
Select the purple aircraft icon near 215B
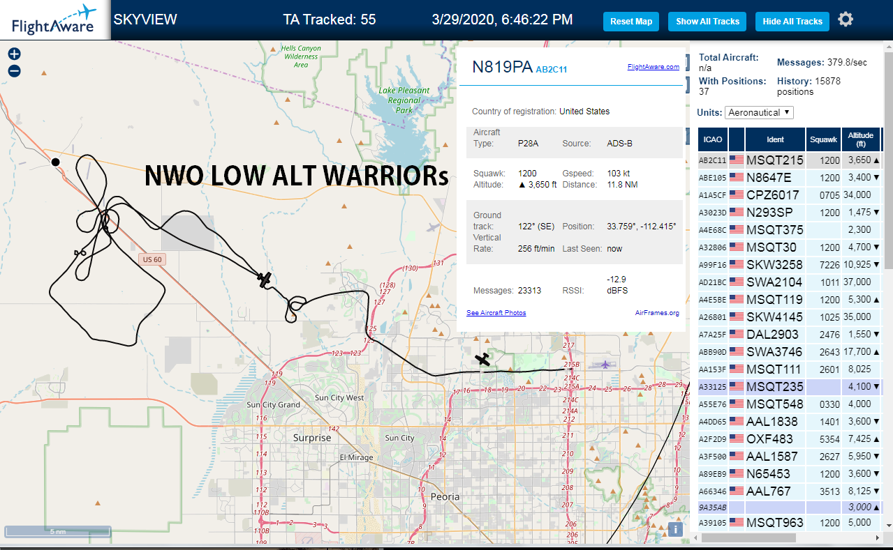604,364
